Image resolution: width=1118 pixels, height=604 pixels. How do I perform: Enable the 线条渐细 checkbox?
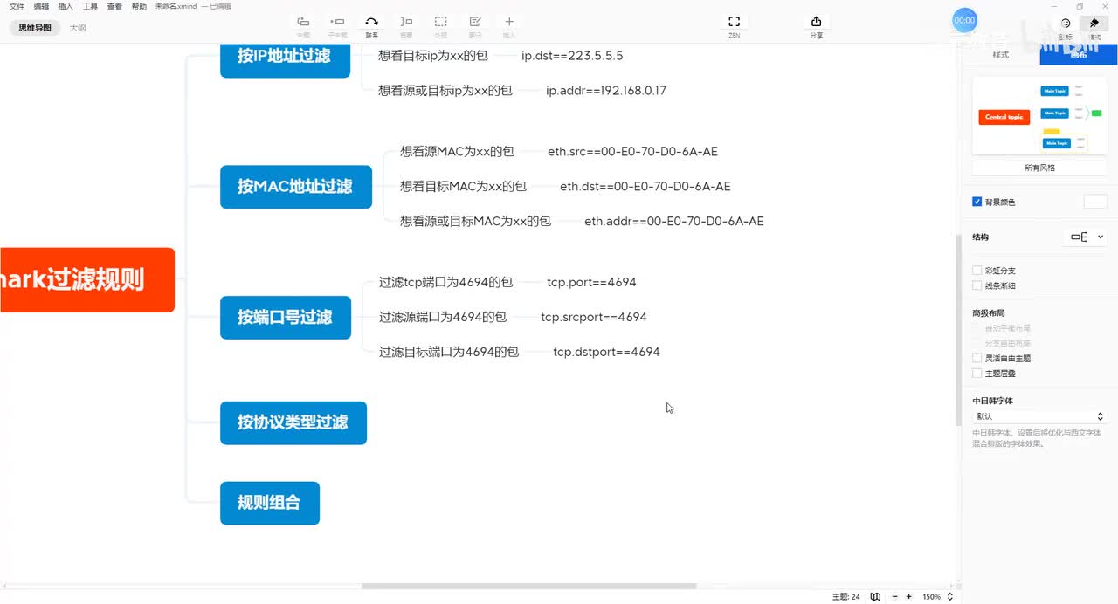click(x=977, y=285)
